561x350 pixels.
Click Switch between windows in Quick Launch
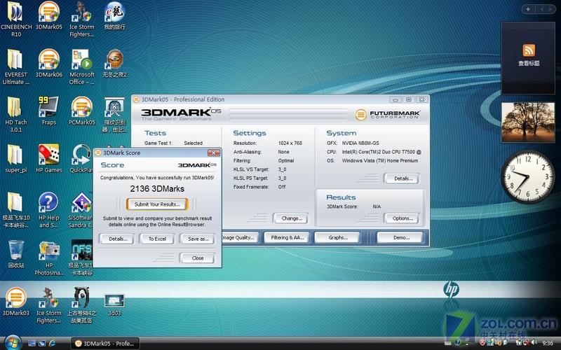coord(42,343)
